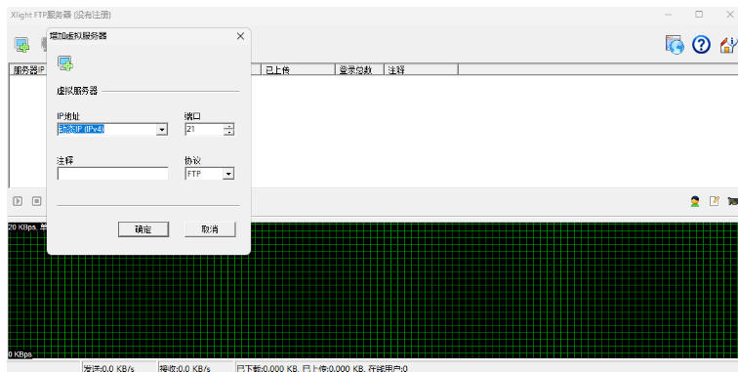Click the 发送:0.0 KB/s status entry

(x=108, y=368)
